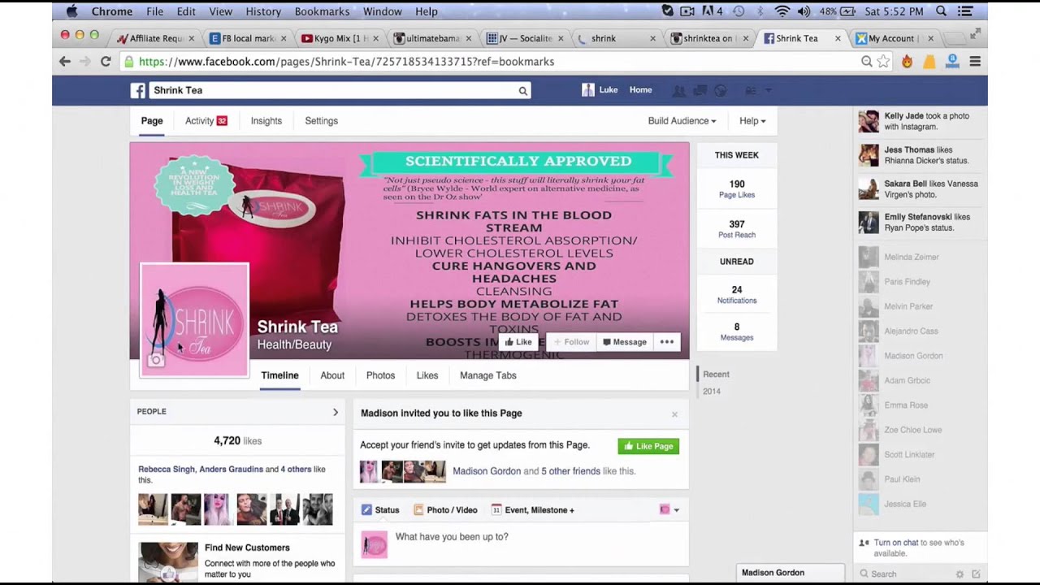
Task: Open Manage Tabs link
Action: [x=488, y=375]
